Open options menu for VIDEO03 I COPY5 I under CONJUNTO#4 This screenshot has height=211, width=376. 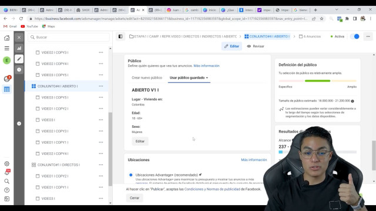101,97
